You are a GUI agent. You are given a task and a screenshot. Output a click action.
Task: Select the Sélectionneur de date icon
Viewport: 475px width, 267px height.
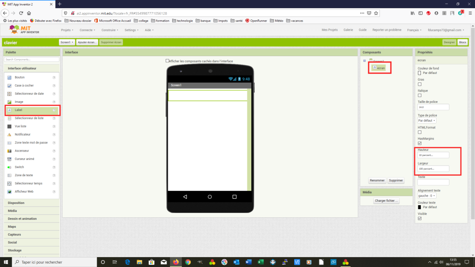[10, 94]
